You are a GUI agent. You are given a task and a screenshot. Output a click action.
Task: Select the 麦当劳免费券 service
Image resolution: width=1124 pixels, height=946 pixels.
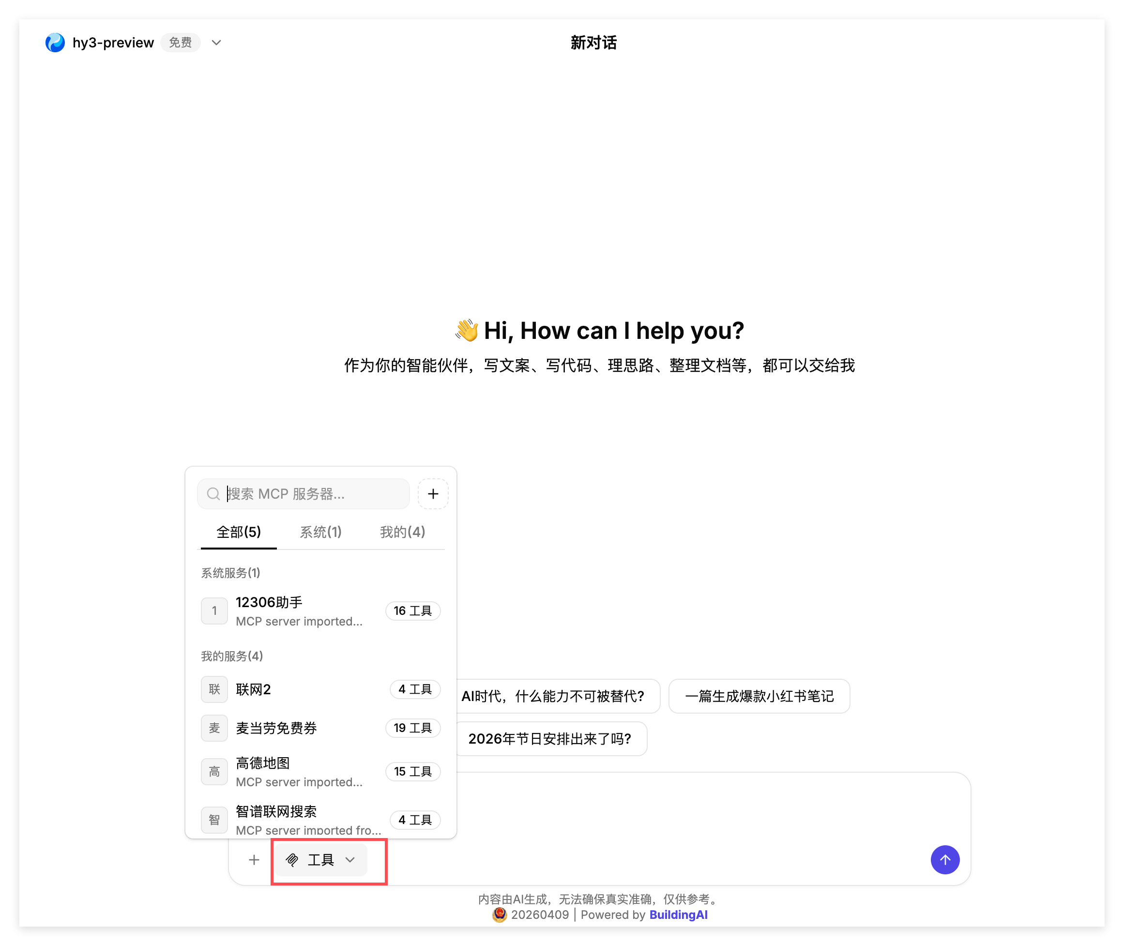[320, 728]
